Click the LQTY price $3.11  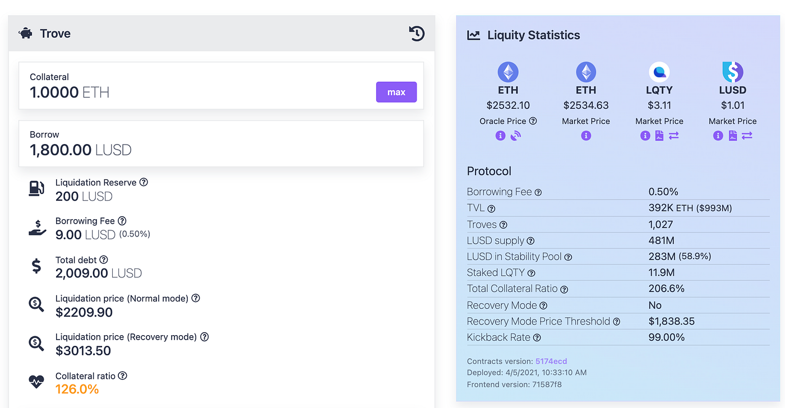pos(659,105)
